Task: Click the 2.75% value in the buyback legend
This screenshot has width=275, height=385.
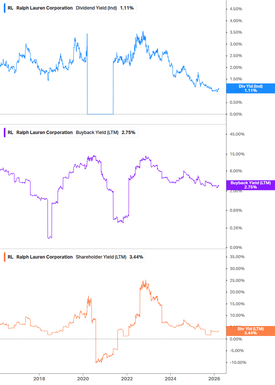Action: click(x=128, y=133)
